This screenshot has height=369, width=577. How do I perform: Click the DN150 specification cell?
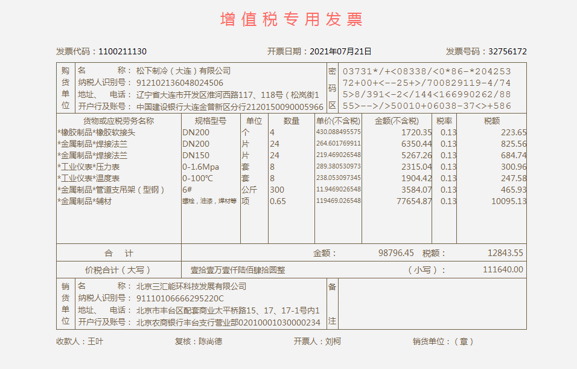tap(196, 155)
